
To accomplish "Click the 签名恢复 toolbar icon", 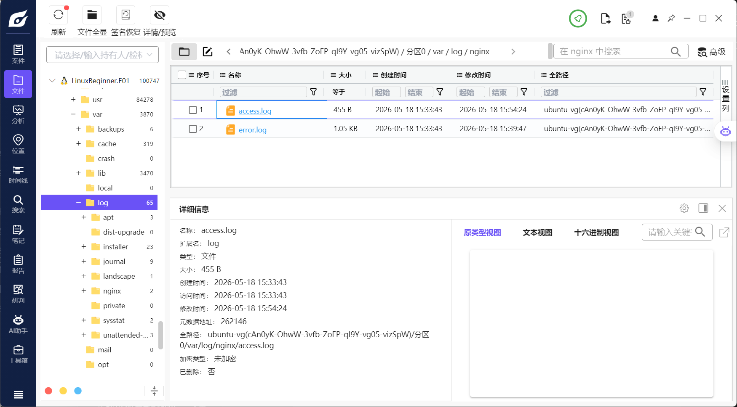I will click(x=126, y=15).
